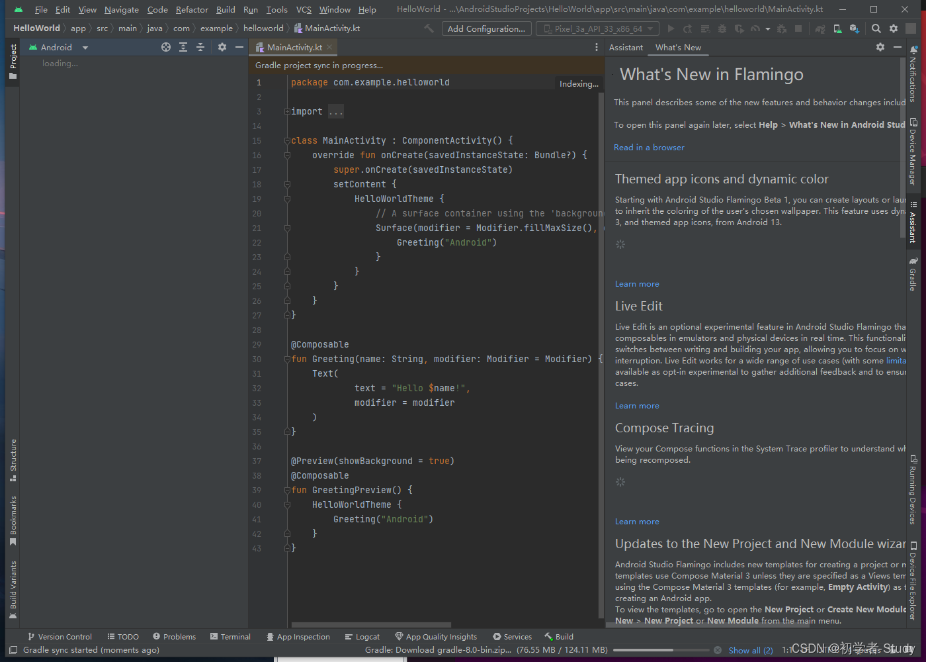The width and height of the screenshot is (926, 662).
Task: Click the Run app play icon
Action: [x=671, y=28]
